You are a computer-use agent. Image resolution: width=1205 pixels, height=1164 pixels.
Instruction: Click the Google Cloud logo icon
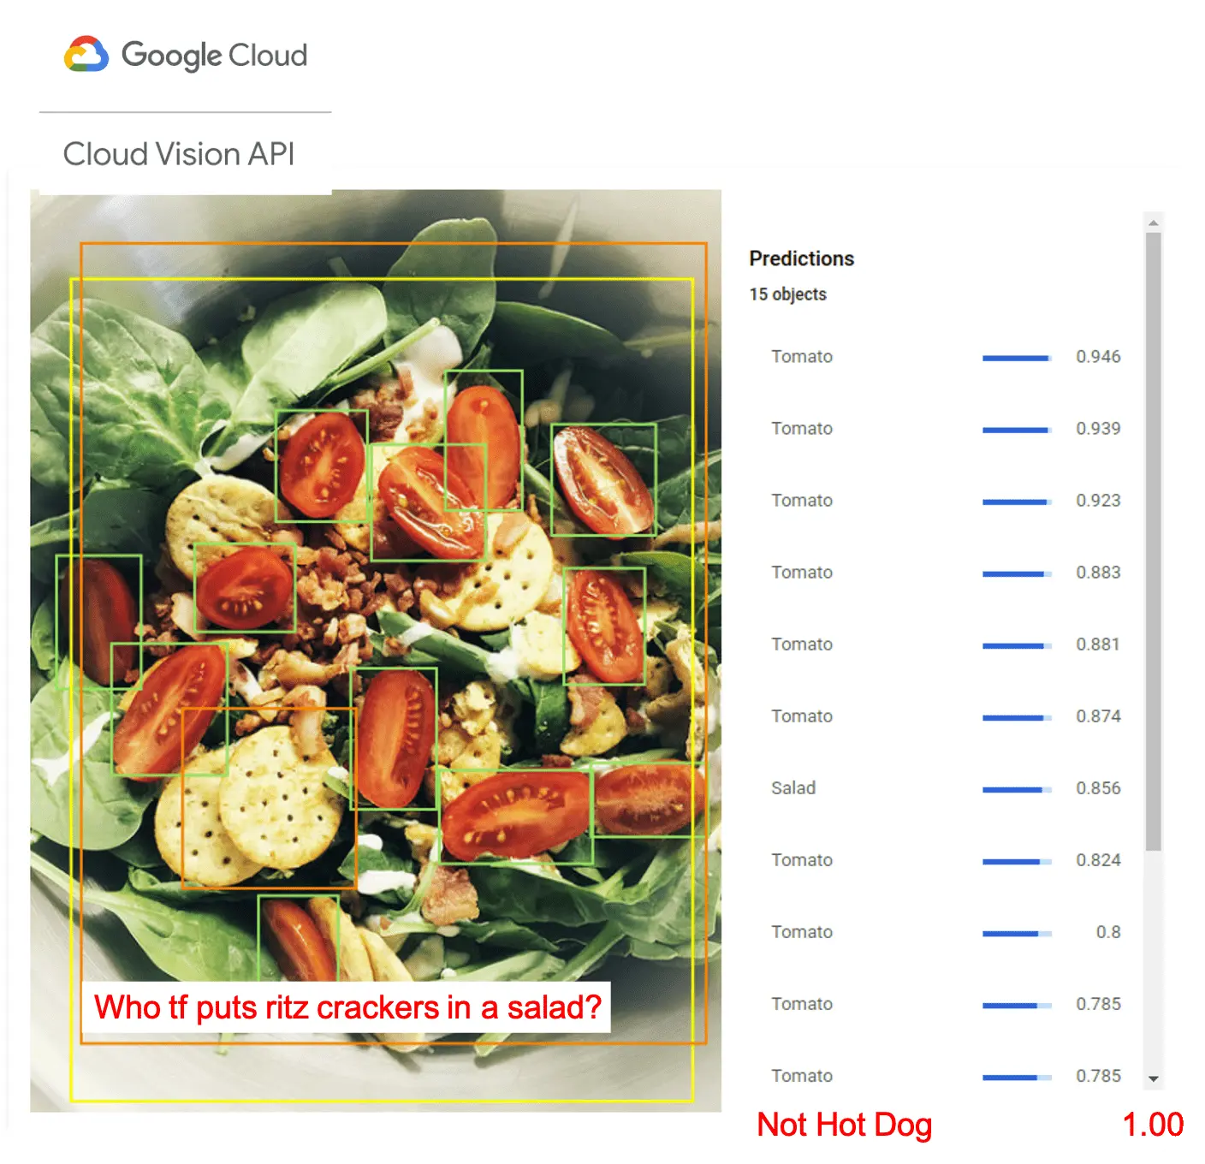pos(86,55)
